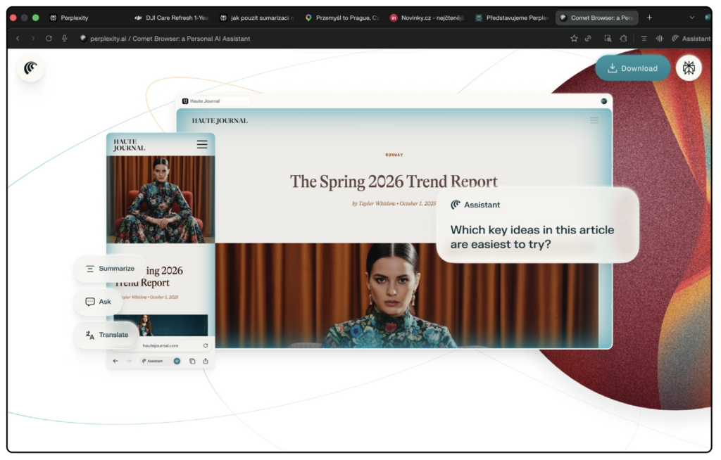Expand the tab list dropdown chevron
The width and height of the screenshot is (721, 460).
691,18
